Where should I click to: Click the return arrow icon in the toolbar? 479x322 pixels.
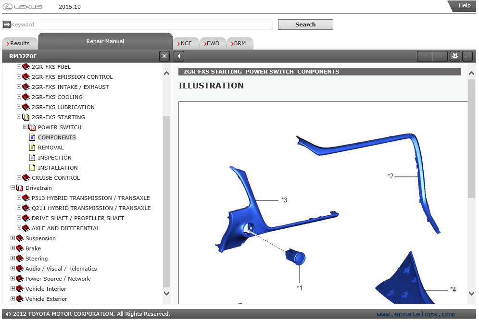467,56
